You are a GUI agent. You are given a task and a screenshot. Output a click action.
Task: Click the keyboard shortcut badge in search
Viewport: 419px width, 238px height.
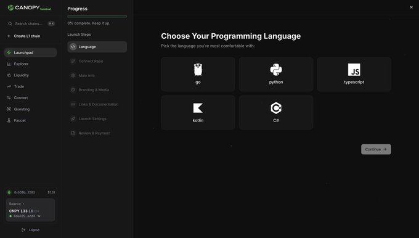point(51,23)
